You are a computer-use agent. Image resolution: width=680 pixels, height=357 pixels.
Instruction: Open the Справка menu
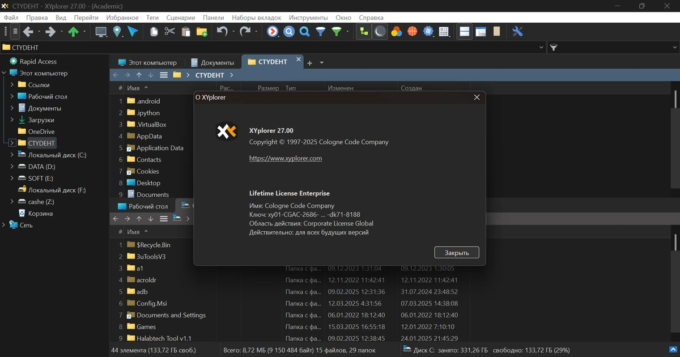(371, 18)
